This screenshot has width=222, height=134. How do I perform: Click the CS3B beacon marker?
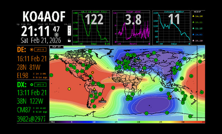(120, 70)
